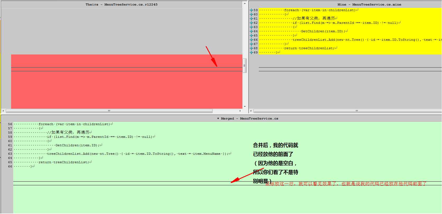Click line number 60 in Merged gutter

[10, 141]
